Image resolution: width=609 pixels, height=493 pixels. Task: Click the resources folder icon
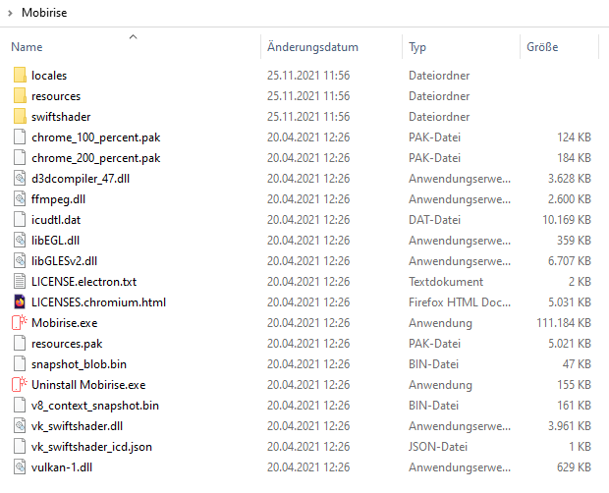tap(20, 96)
